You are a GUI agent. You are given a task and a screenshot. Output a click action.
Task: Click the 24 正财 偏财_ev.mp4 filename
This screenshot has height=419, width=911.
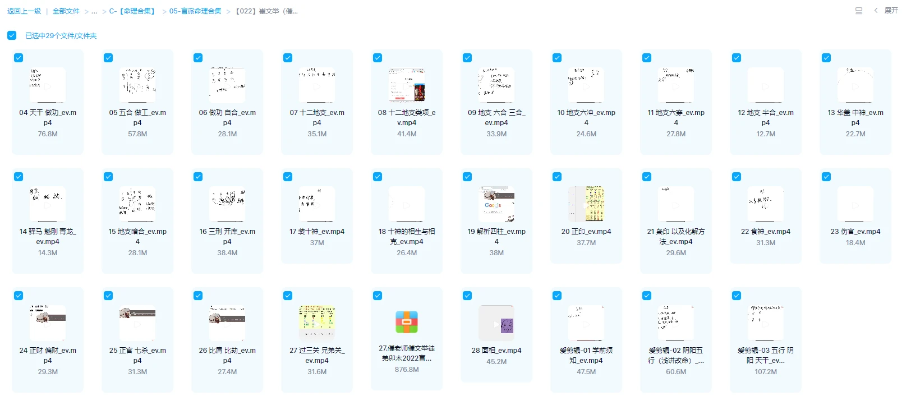coord(48,355)
